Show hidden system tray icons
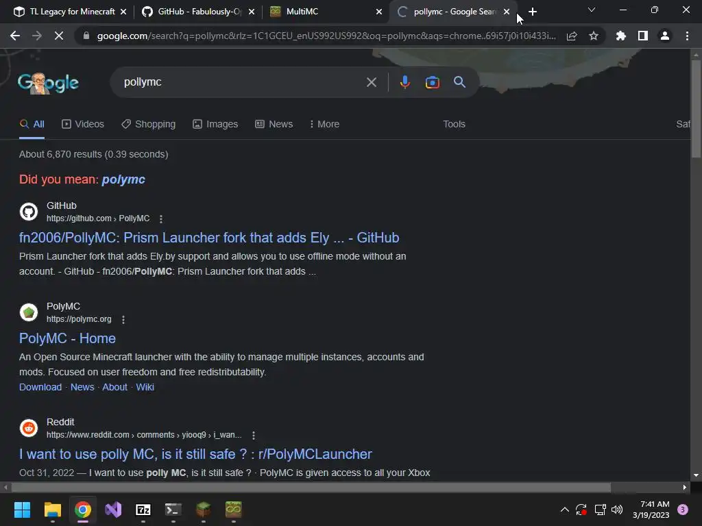The width and height of the screenshot is (702, 526). [565, 510]
